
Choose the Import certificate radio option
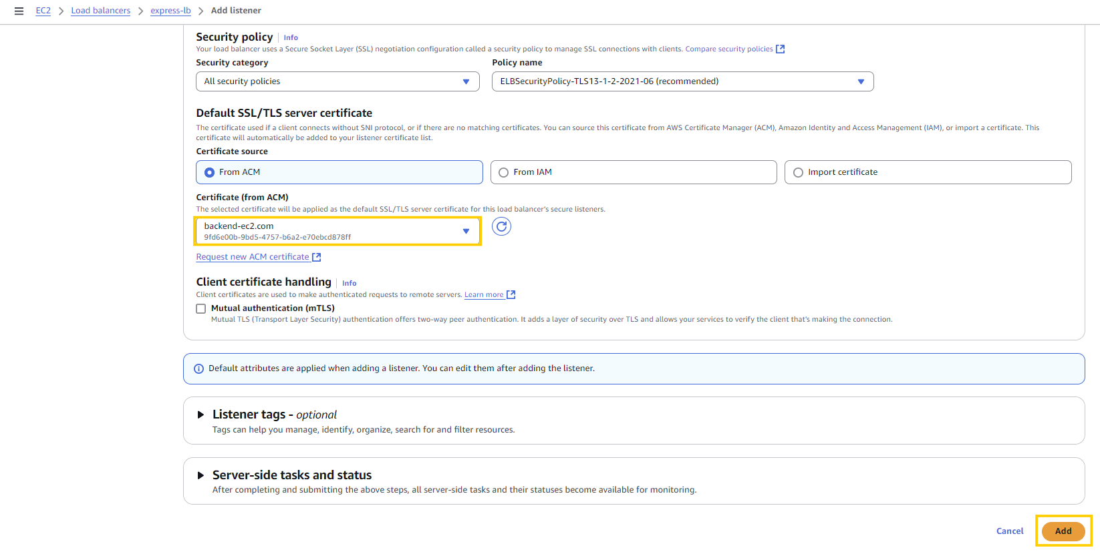tap(798, 172)
